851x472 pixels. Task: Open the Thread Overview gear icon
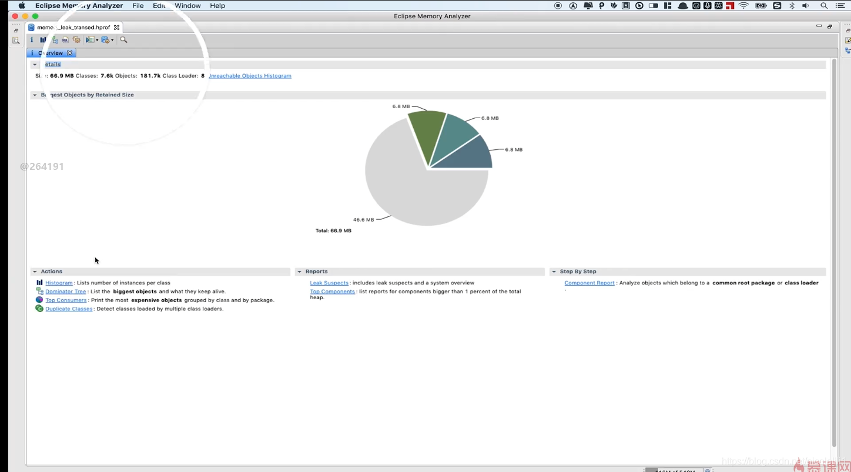pos(76,40)
